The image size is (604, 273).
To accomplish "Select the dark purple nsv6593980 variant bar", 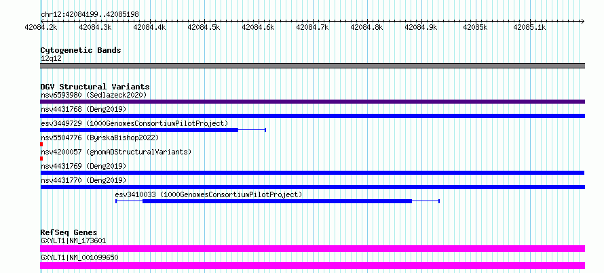I will click(x=312, y=102).
